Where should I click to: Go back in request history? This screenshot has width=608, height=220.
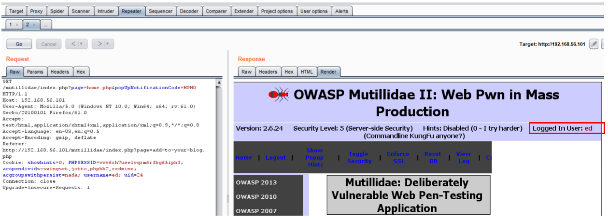[73, 44]
